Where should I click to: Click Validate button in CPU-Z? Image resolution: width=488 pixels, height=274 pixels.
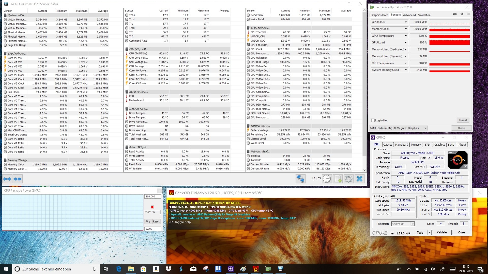pos(442,232)
